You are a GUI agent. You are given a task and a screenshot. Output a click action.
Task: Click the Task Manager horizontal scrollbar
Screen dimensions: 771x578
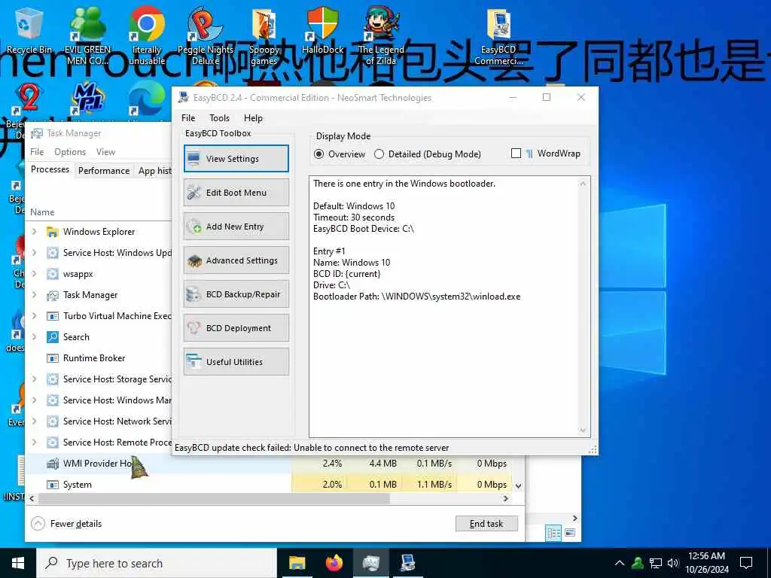tap(214, 498)
